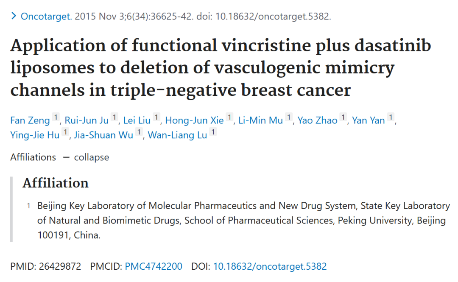Open author Jia-Shuan Wu's link
This screenshot has width=458, height=282.
point(103,135)
